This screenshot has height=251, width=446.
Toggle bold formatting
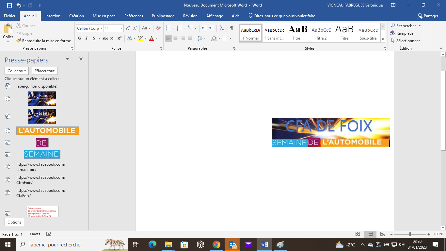(x=79, y=38)
